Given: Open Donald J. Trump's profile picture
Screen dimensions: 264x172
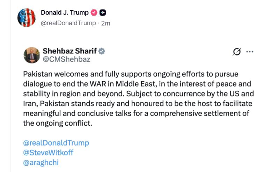Looking at the screenshot, I should click(x=27, y=17).
